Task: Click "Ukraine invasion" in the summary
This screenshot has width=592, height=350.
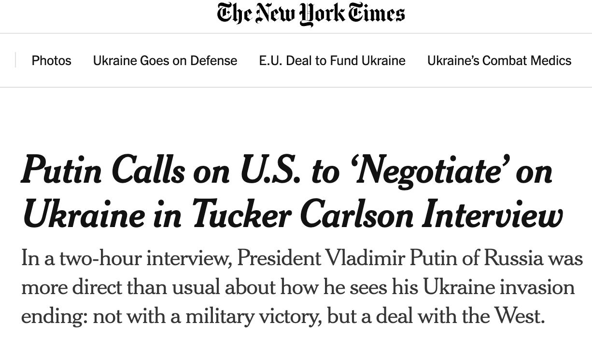Action: click(x=499, y=287)
